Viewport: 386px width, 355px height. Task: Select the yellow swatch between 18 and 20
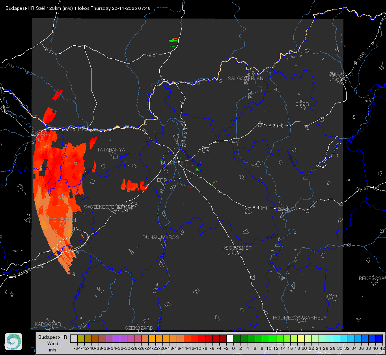coord(301,338)
